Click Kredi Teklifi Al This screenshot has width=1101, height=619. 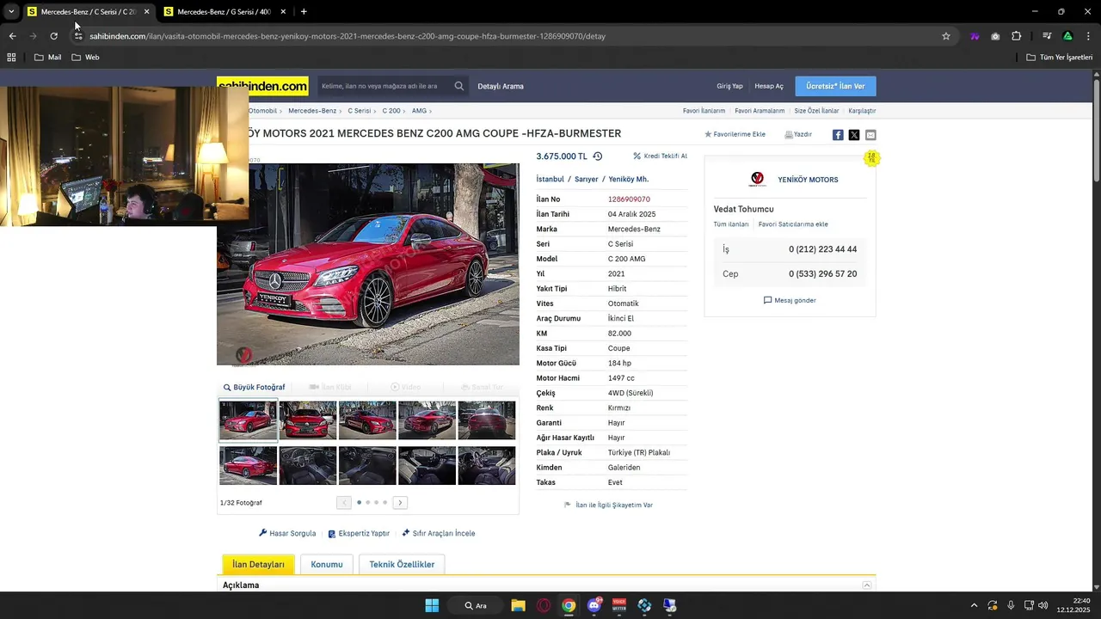tap(660, 156)
